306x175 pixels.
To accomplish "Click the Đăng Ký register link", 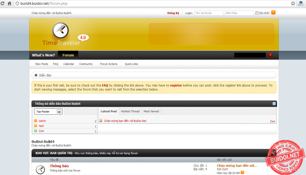I will pyautogui.click(x=173, y=13).
